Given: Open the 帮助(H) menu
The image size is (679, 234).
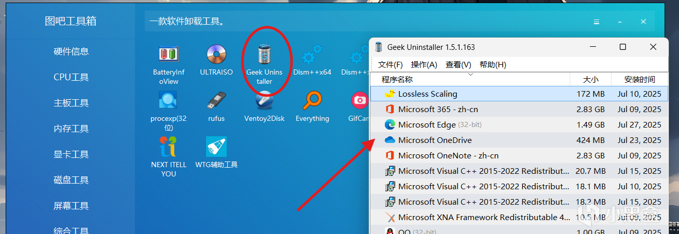Looking at the screenshot, I should 493,65.
